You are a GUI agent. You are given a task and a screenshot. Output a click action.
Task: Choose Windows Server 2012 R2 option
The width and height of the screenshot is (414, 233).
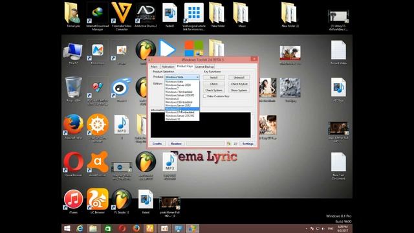(x=180, y=116)
